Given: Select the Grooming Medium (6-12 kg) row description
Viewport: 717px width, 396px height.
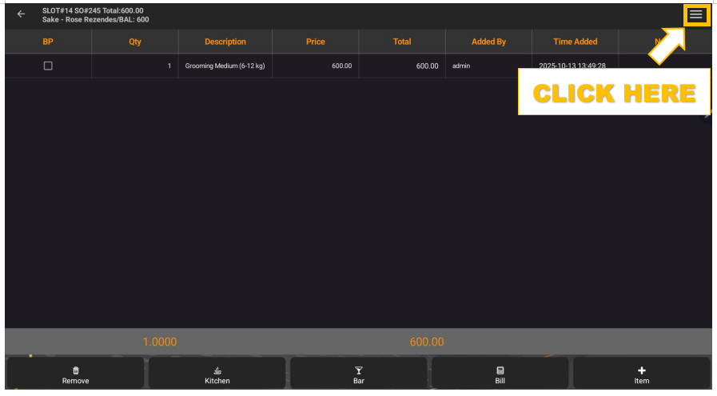Looking at the screenshot, I should point(225,66).
